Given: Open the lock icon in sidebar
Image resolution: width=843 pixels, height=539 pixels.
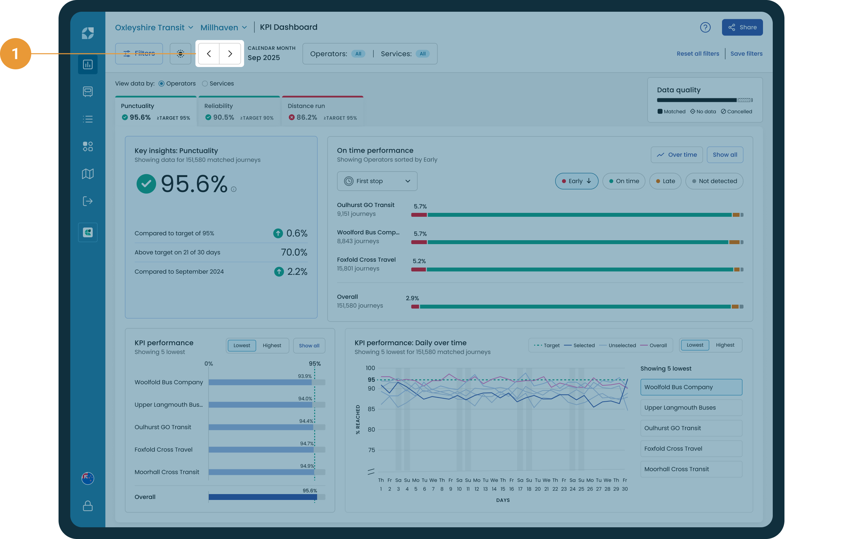Looking at the screenshot, I should pos(87,506).
